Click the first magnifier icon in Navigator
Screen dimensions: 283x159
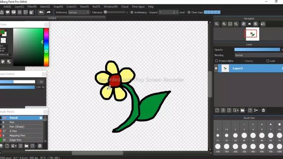[217, 24]
